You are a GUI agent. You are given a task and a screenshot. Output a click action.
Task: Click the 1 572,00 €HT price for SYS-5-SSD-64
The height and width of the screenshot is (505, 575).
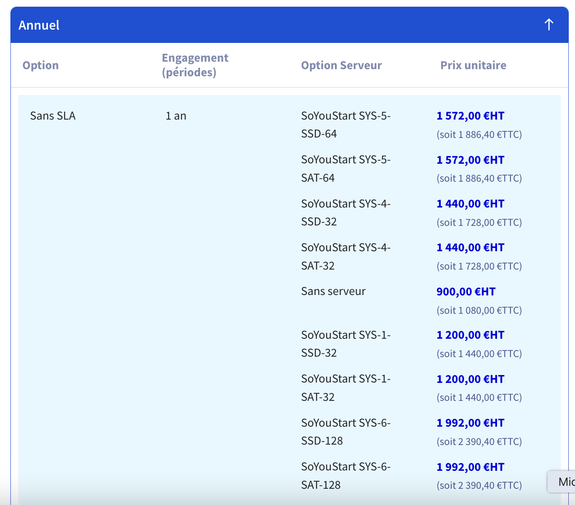pyautogui.click(x=470, y=116)
